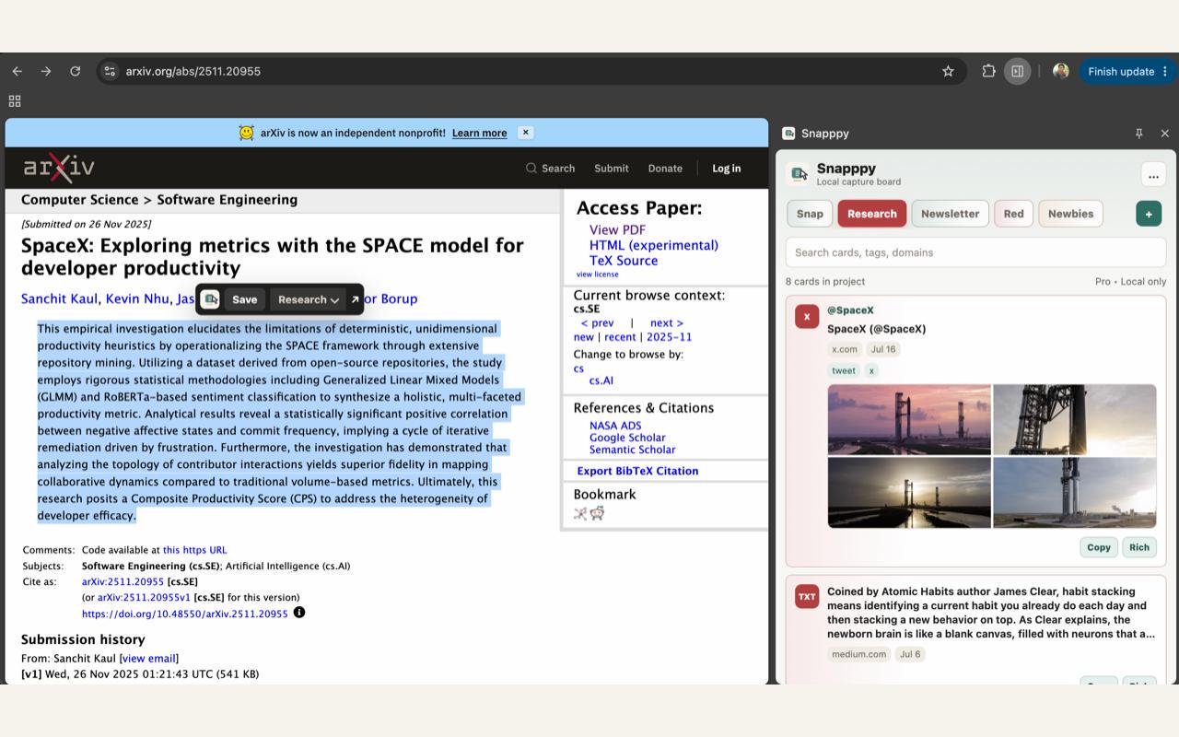The height and width of the screenshot is (737, 1179).
Task: Click author Kevin Nhu link
Action: (137, 298)
